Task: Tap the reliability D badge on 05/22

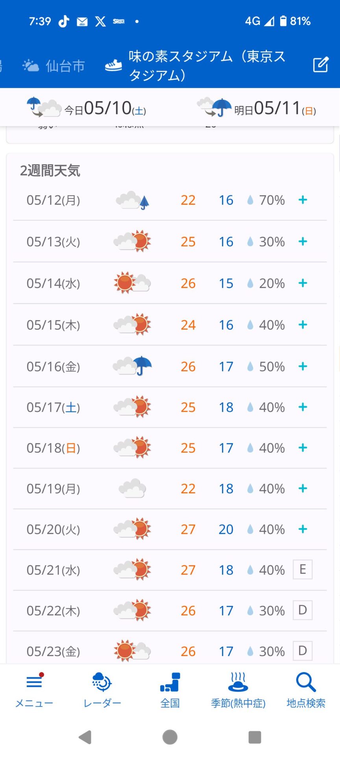Action: tap(303, 610)
